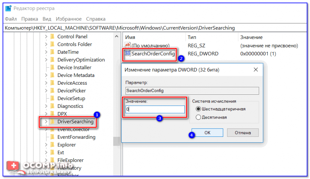The height and width of the screenshot is (179, 310).
Task: Expand the Diagnostics key
Action: click(x=46, y=106)
